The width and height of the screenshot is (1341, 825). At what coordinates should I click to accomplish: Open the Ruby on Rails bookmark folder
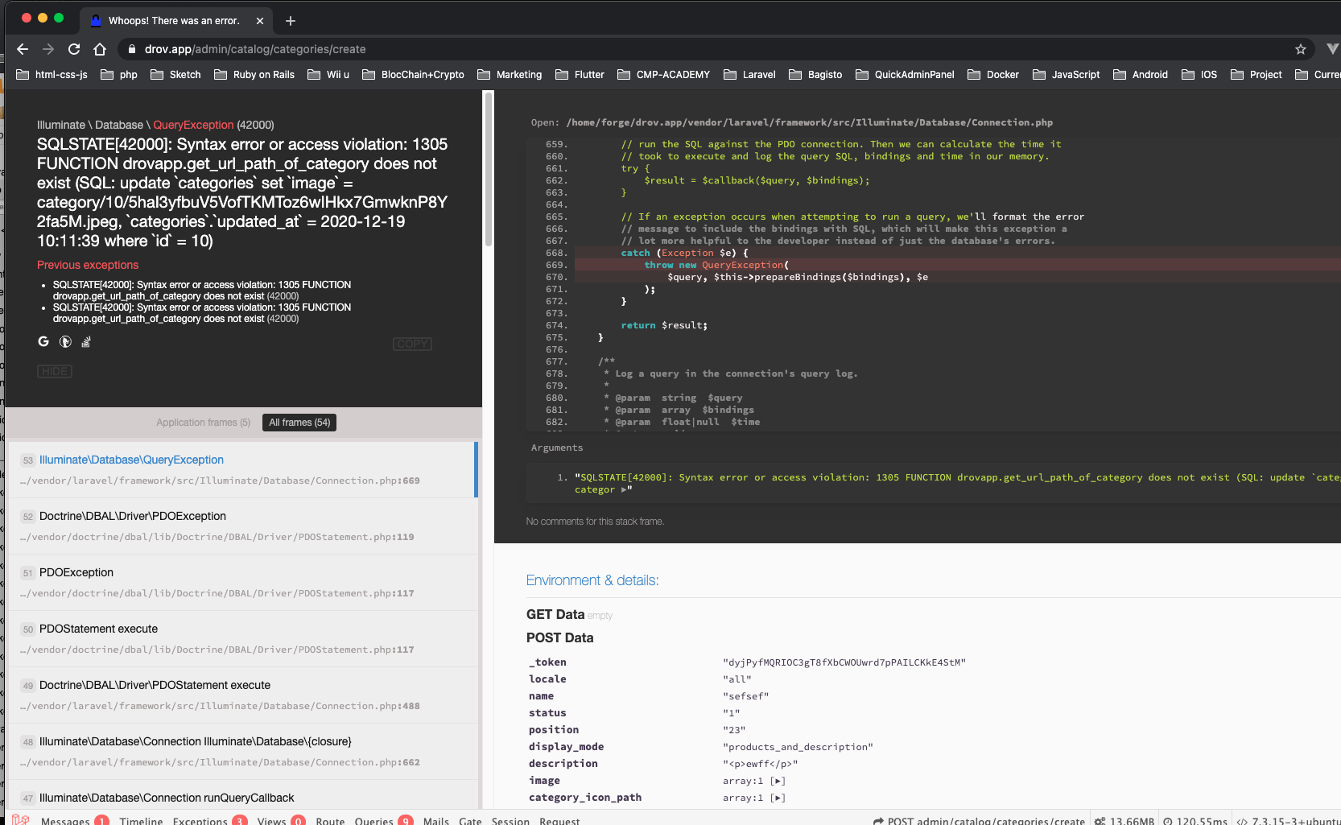click(254, 75)
